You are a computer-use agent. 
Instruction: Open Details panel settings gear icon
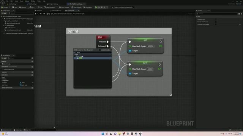[241, 14]
